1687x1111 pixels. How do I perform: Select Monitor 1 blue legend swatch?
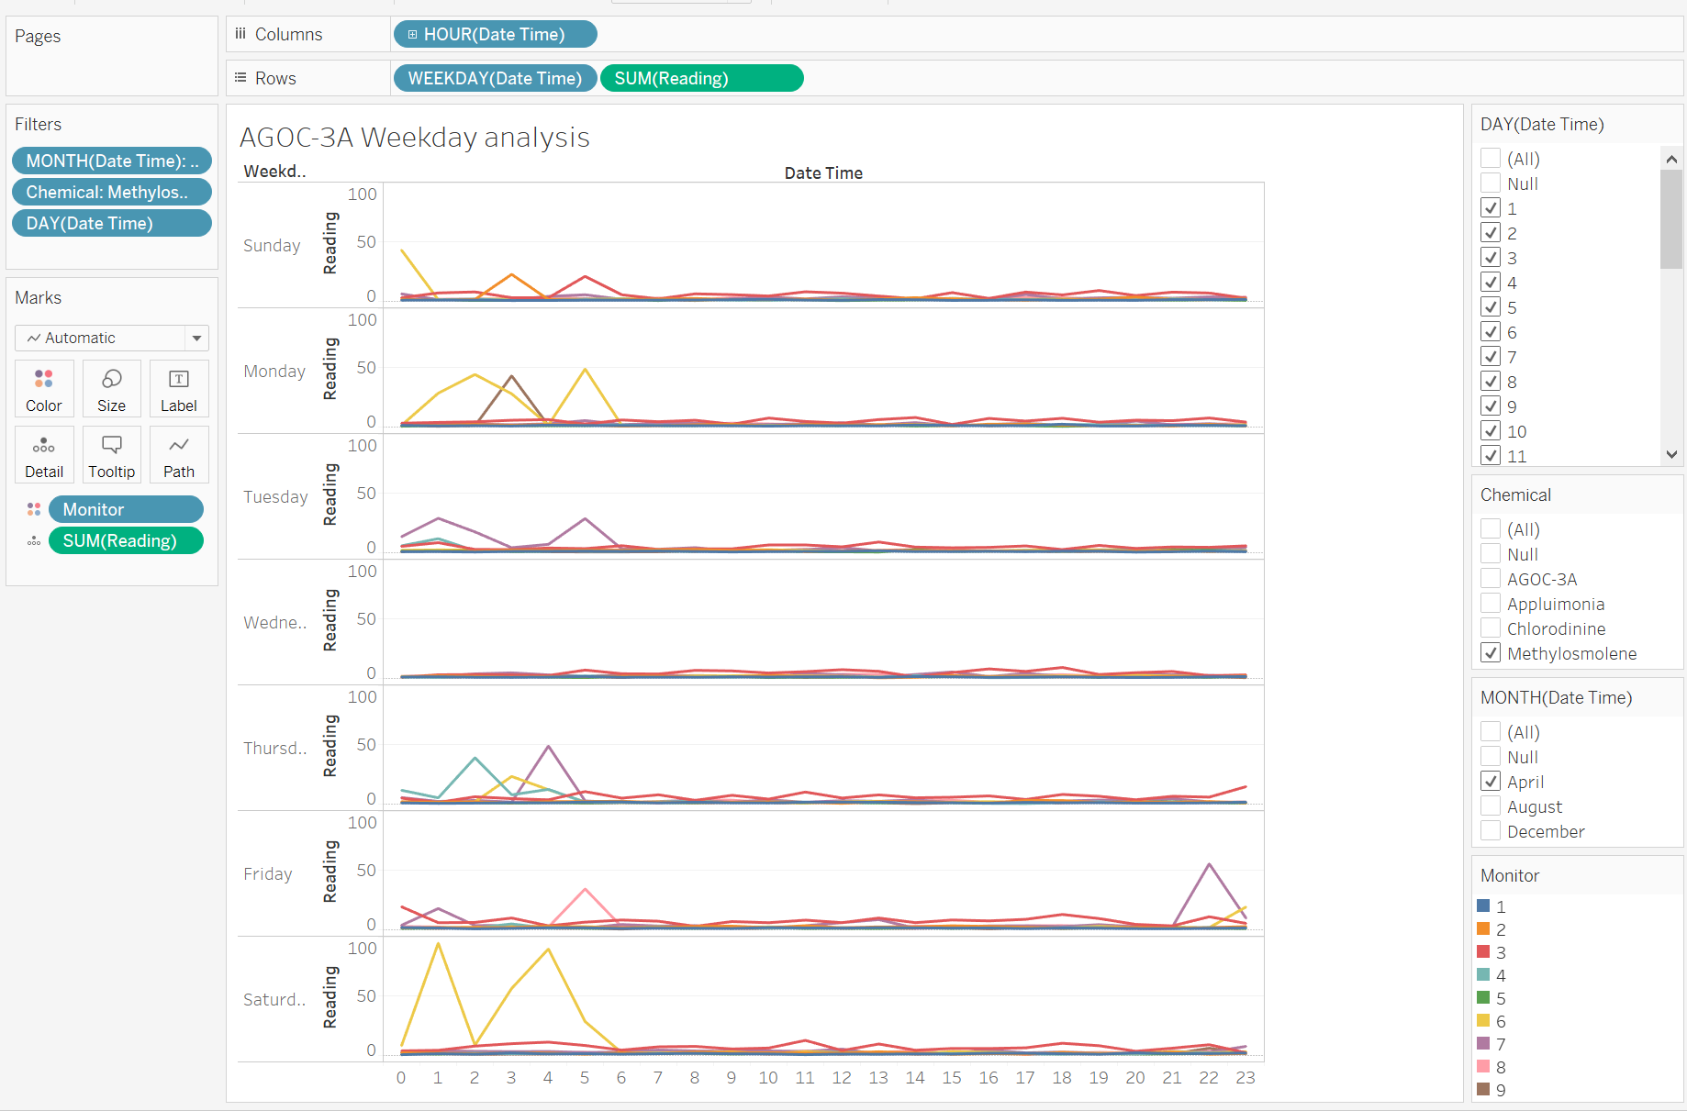1483,906
